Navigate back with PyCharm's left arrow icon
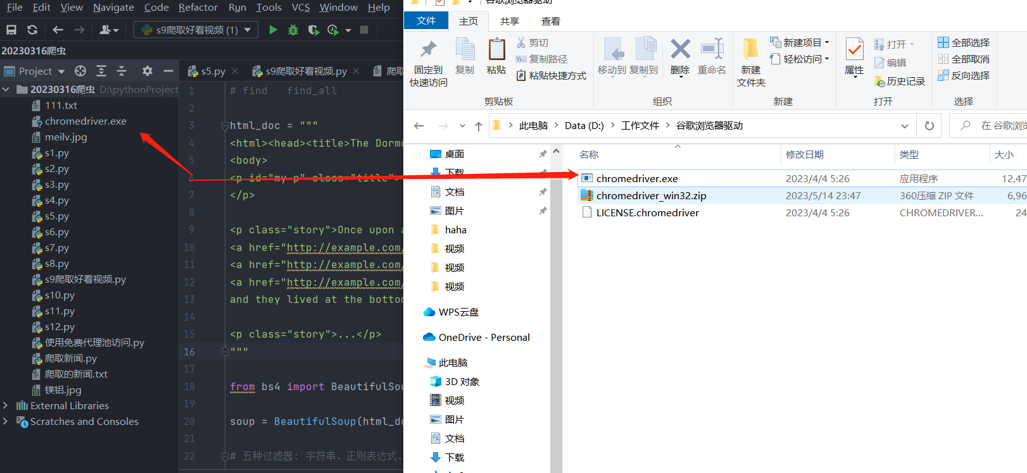The image size is (1027, 473). pyautogui.click(x=58, y=30)
